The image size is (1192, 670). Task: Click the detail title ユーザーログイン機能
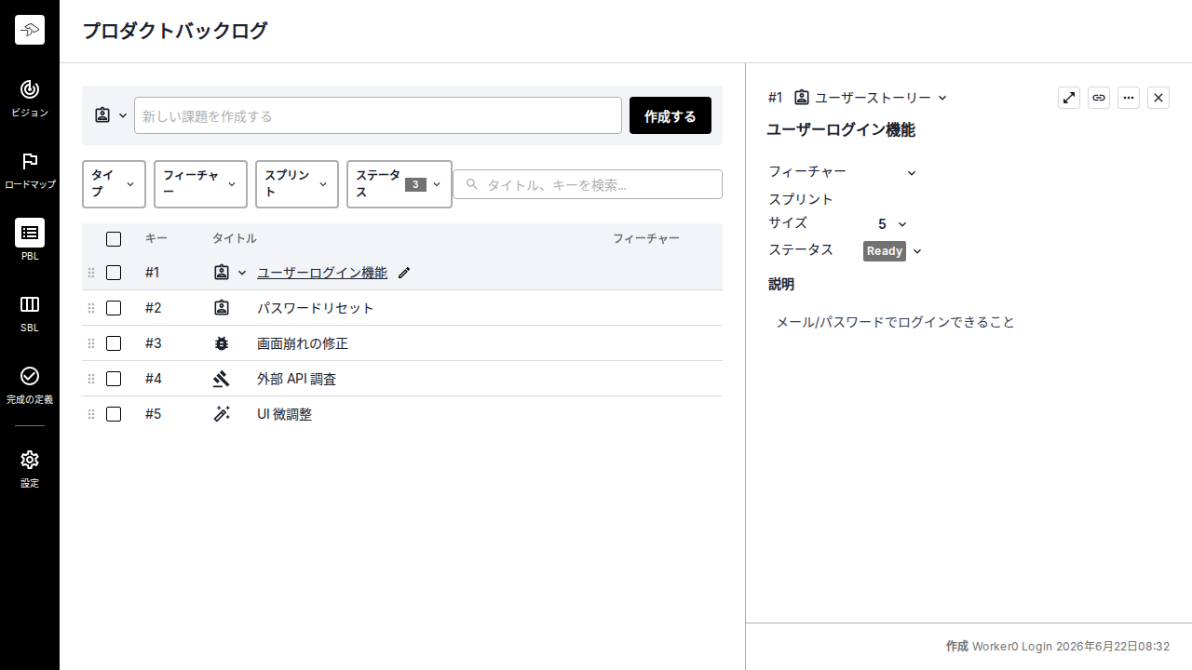841,130
